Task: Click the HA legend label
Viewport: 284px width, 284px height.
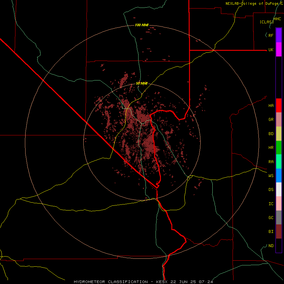Action: pos(271,106)
